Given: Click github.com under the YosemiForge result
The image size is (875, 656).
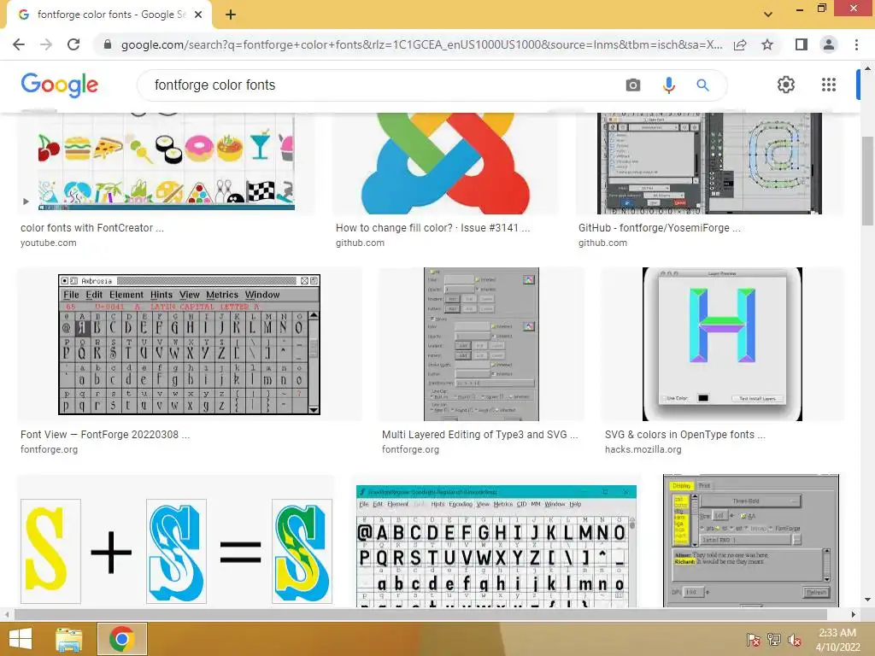Looking at the screenshot, I should click(602, 243).
